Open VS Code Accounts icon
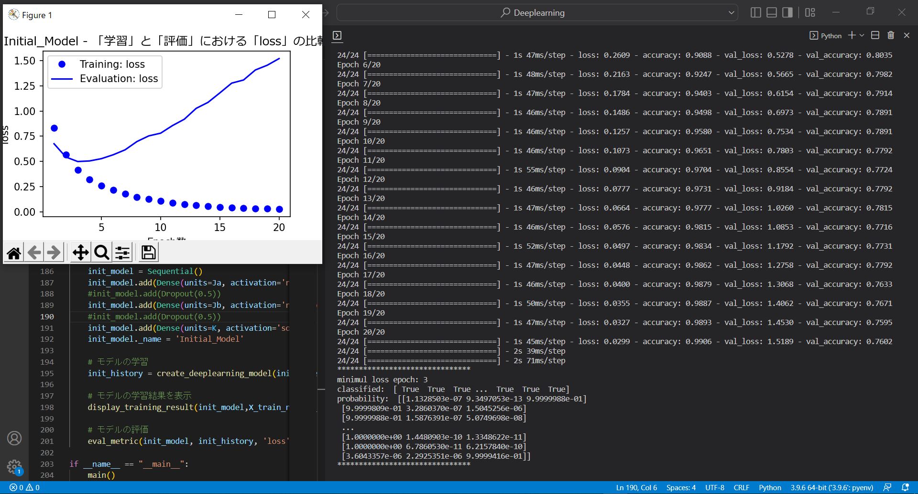This screenshot has width=918, height=494. click(x=14, y=438)
